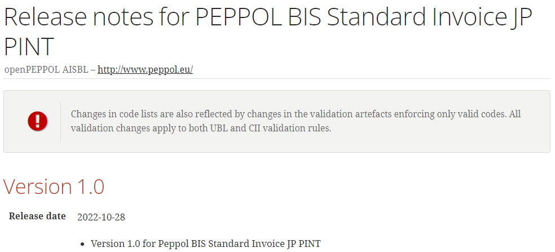Viewport: 555px width, 252px height.
Task: Click the gray important notice box
Action: point(277,121)
